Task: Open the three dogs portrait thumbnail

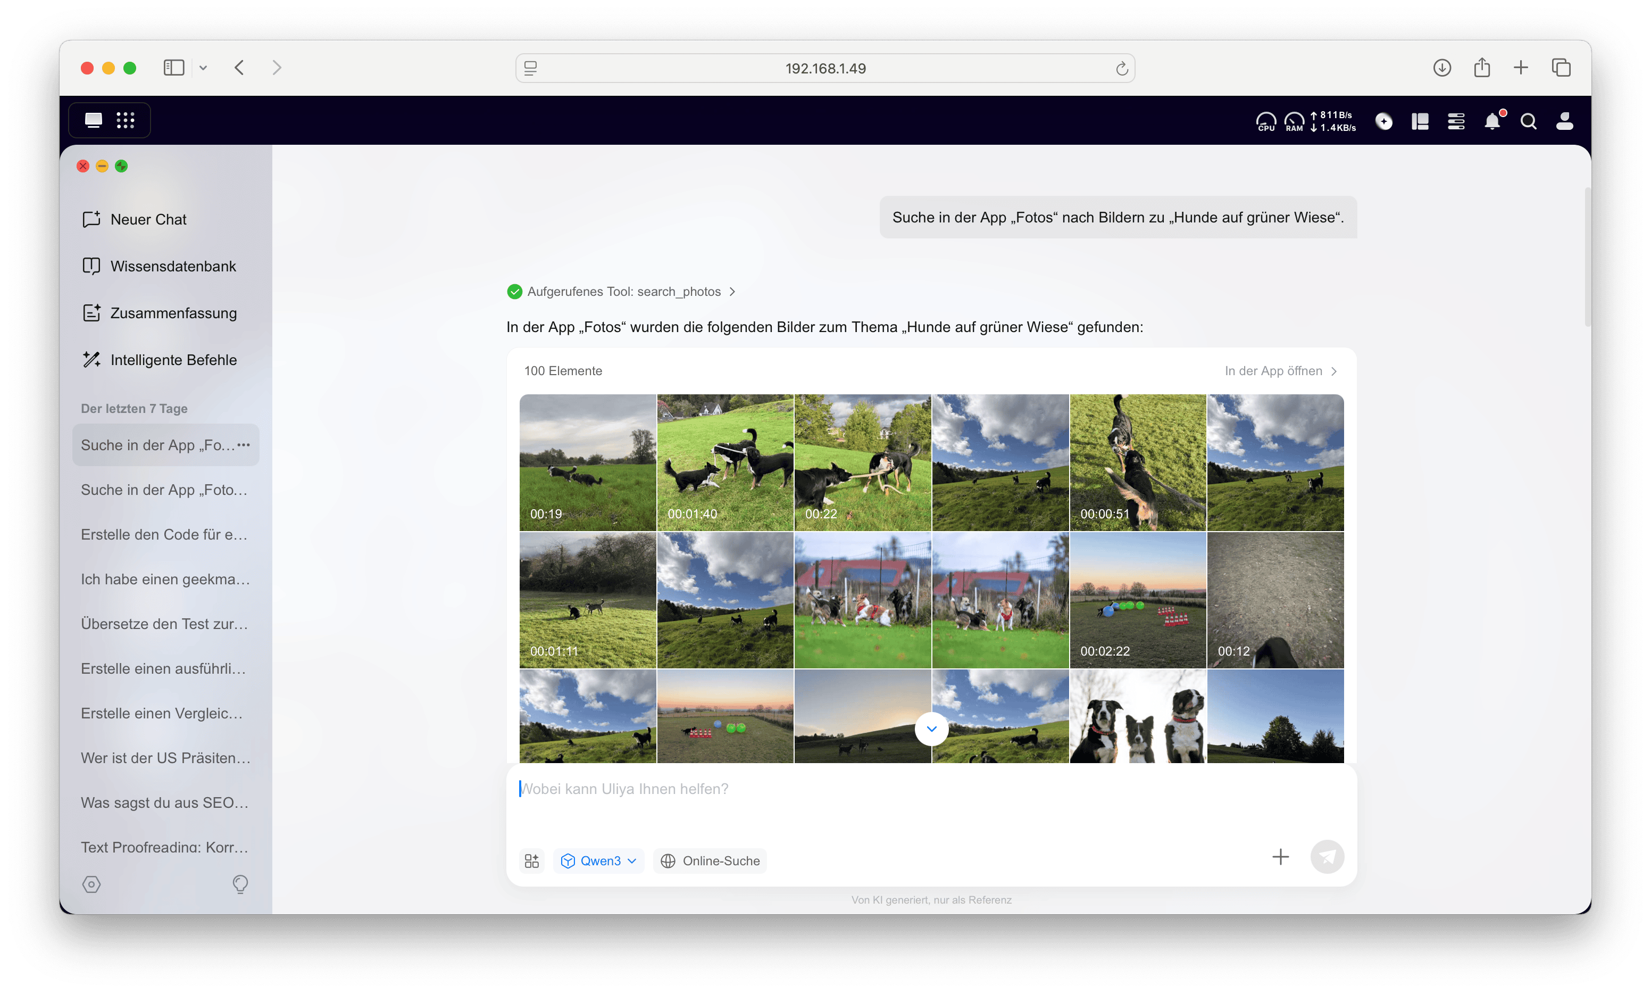Action: pos(1137,716)
